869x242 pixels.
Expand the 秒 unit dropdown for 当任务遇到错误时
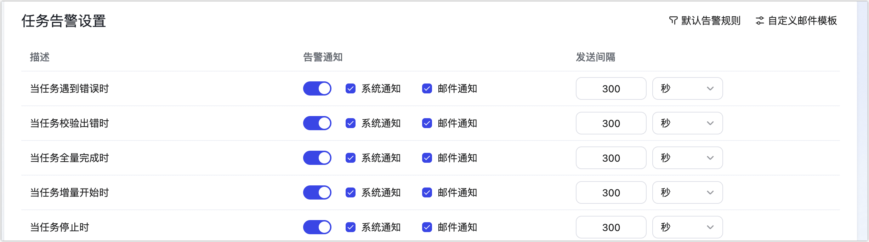(x=687, y=88)
